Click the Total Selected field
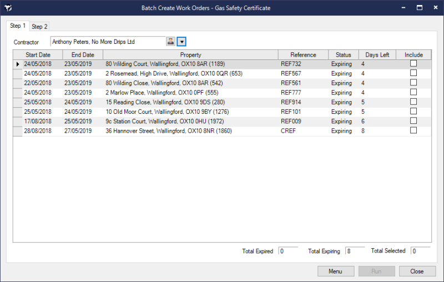The height and width of the screenshot is (282, 444). 421,251
